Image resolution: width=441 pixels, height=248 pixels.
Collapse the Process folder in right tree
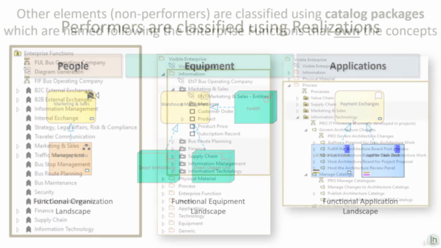click(x=289, y=85)
